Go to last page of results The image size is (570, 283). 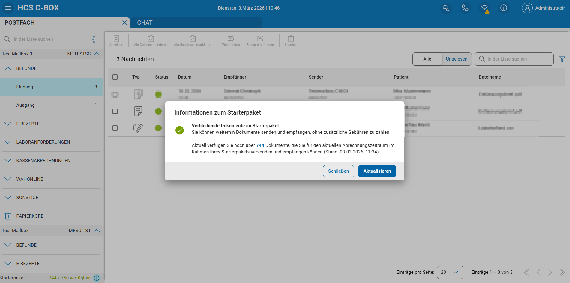562,272
